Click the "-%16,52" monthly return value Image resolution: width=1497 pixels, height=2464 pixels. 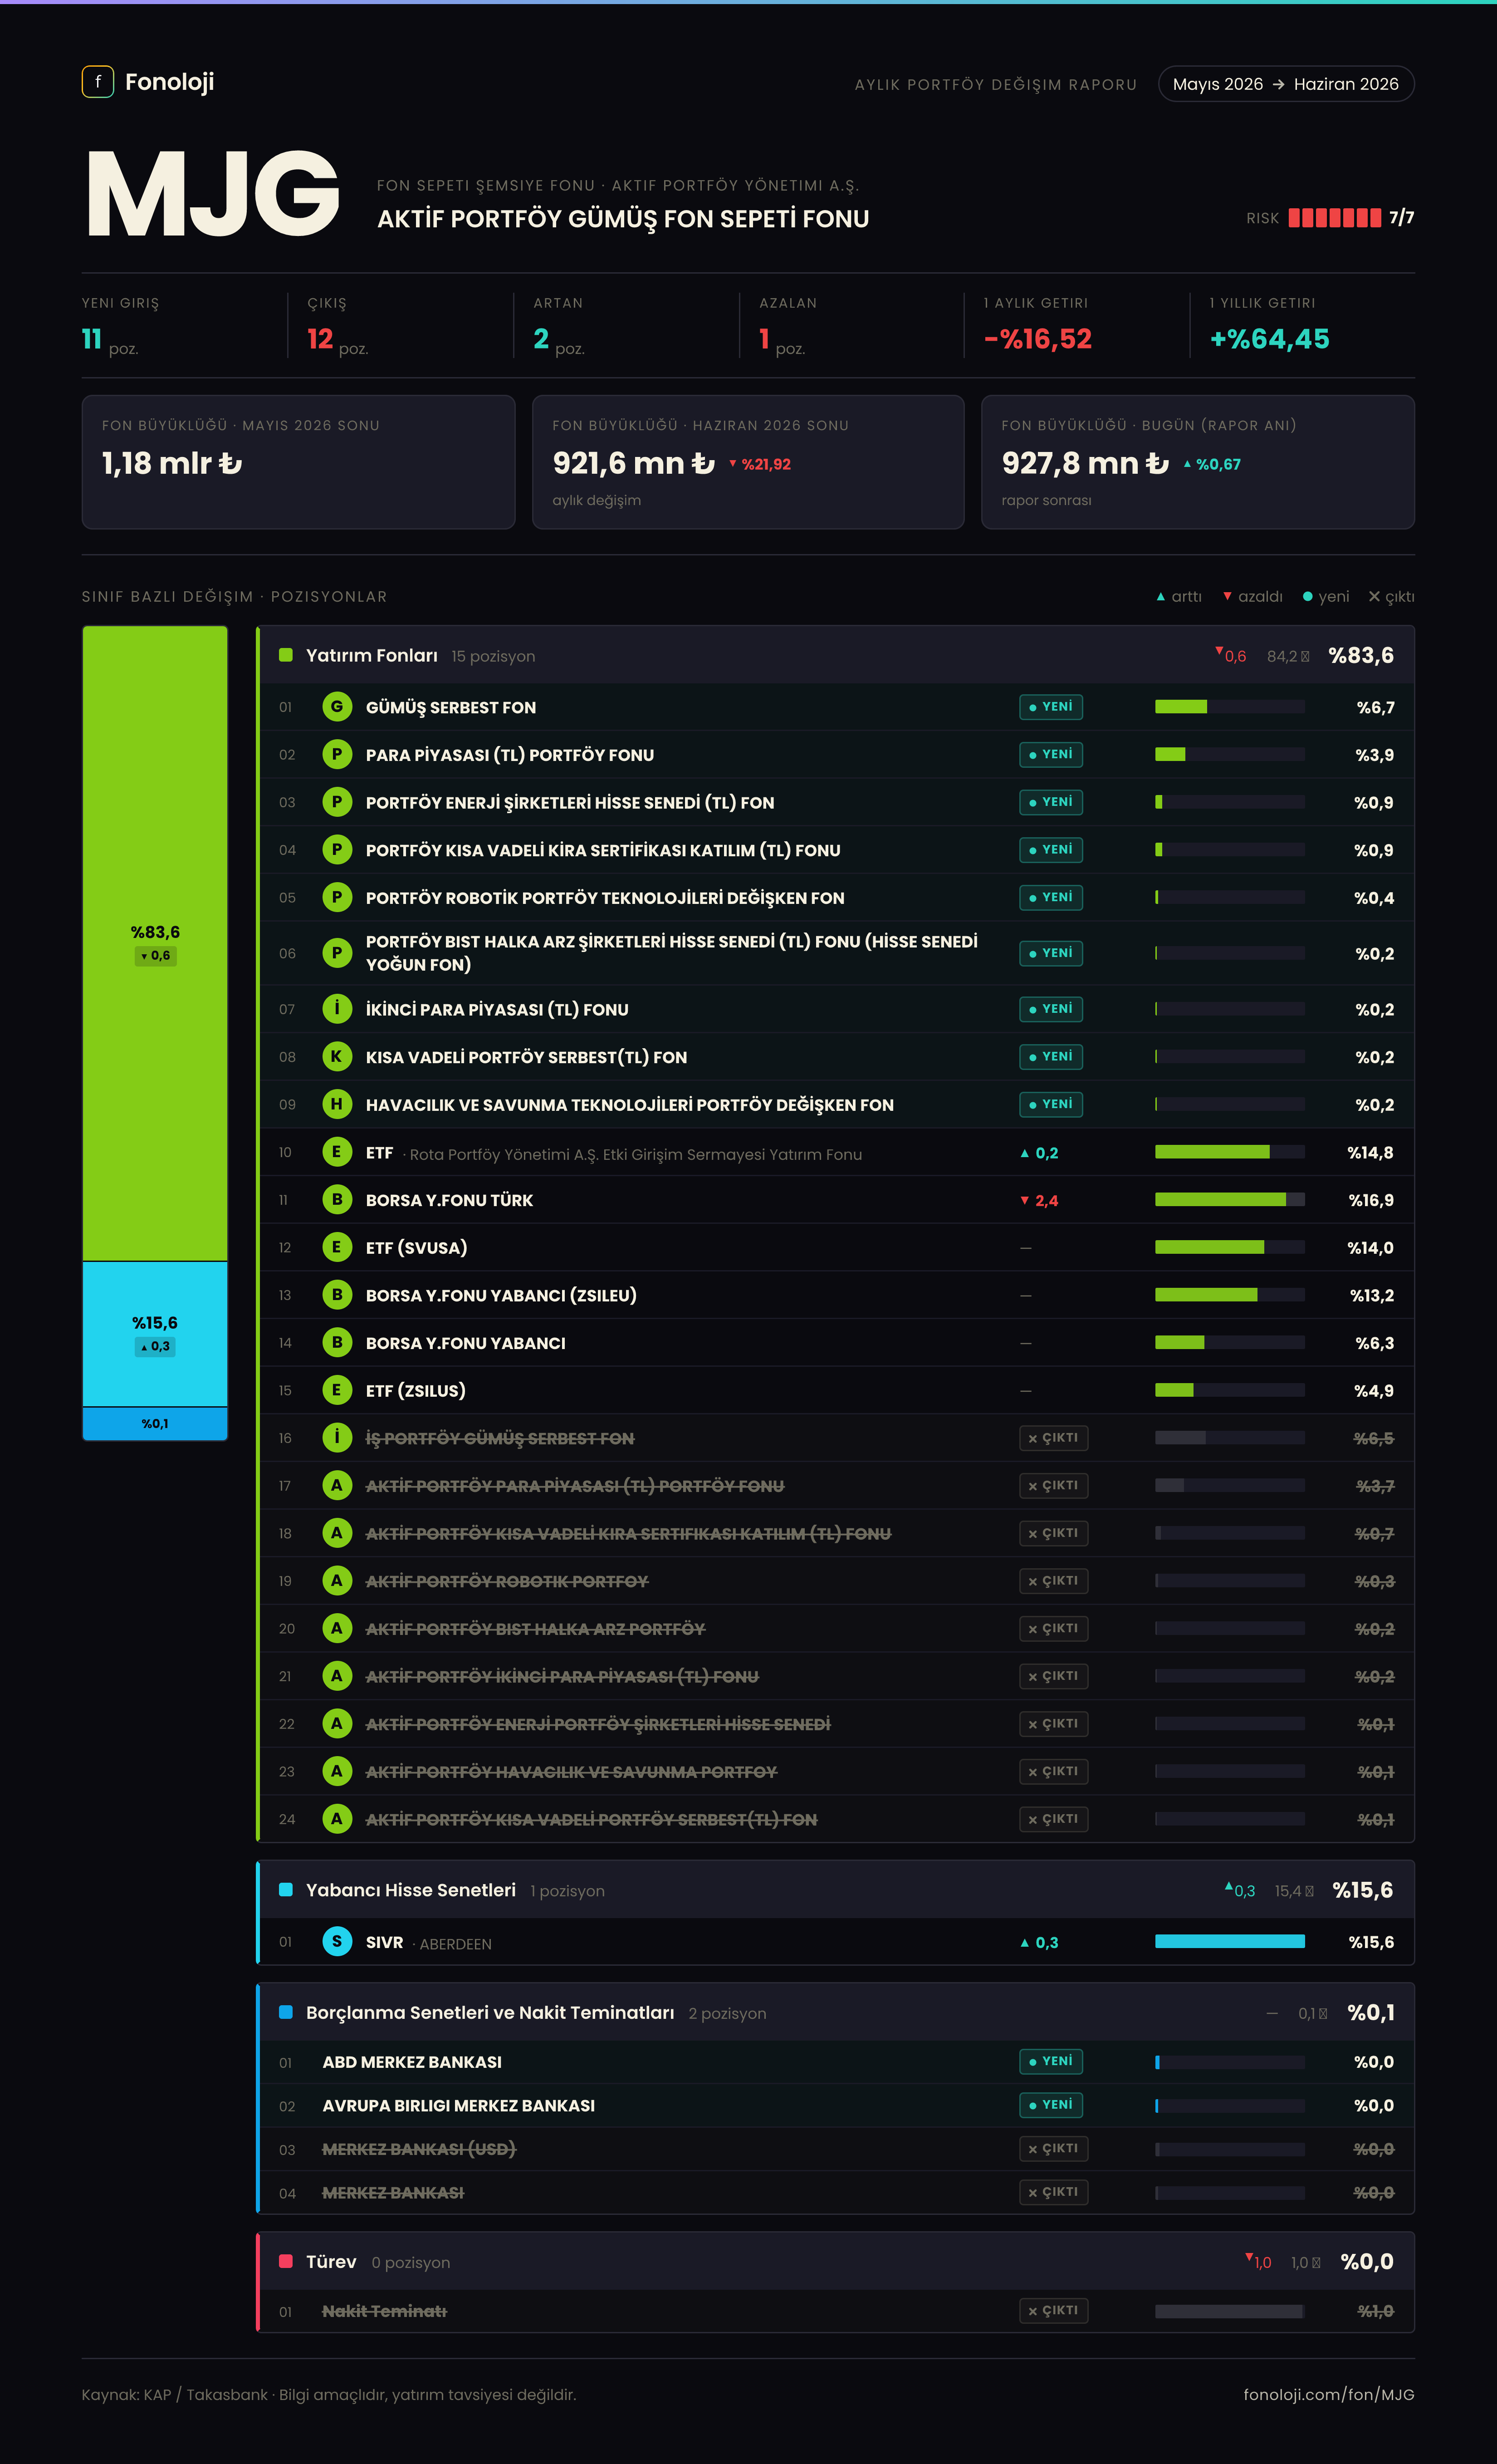[x=1038, y=339]
